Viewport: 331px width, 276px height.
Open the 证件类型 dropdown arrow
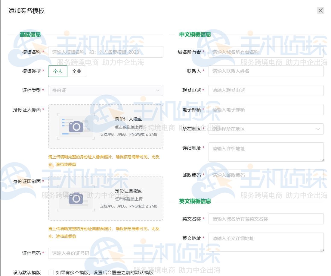point(158,90)
